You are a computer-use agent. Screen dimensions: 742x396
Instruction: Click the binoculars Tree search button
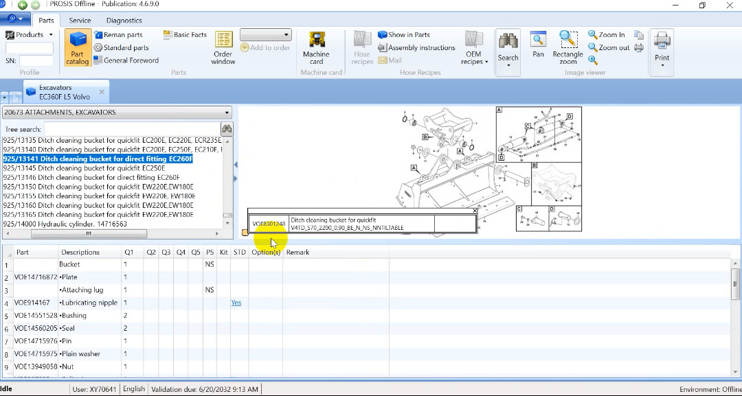[x=227, y=129]
